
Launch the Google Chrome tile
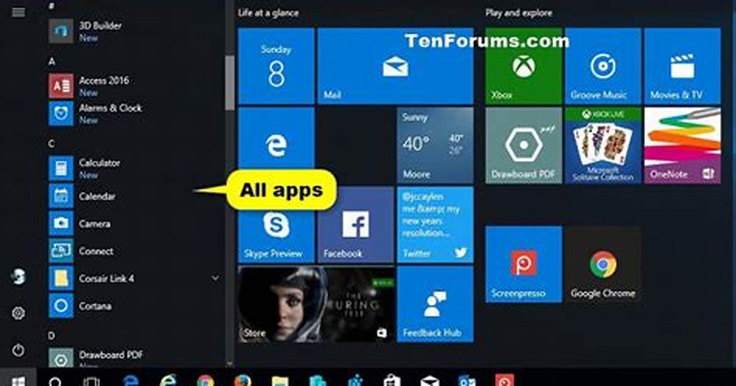click(602, 264)
